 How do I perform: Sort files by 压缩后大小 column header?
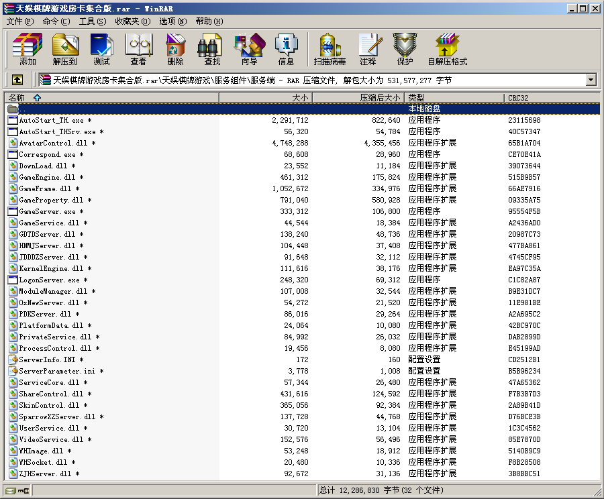tap(359, 98)
